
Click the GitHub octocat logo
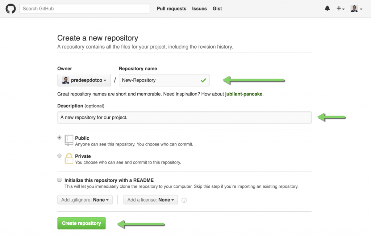(x=11, y=8)
